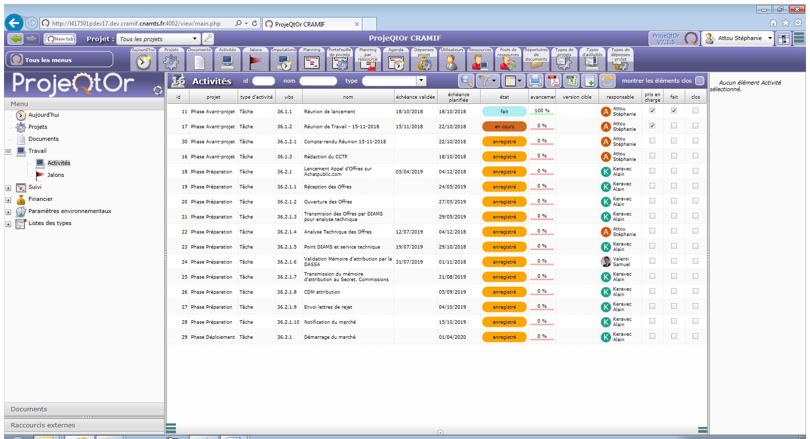Select Jalons in the left menu
Viewport: 810px width, 439px height.
click(56, 175)
